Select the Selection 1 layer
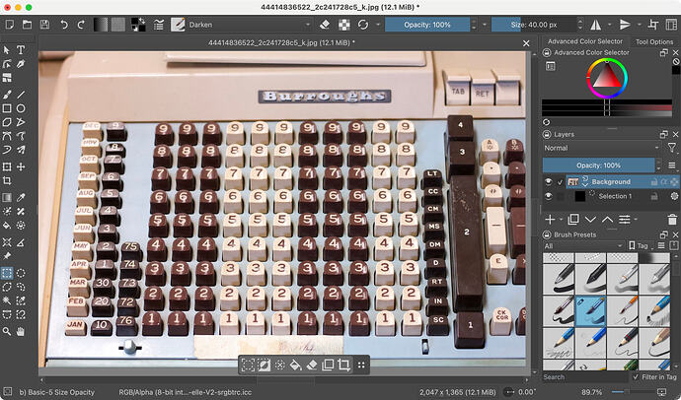 pyautogui.click(x=616, y=196)
